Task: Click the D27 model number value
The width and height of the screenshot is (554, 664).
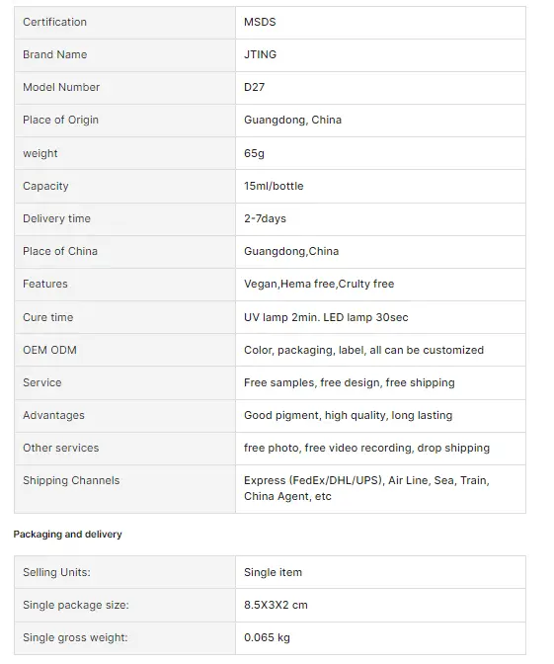Action: [254, 87]
